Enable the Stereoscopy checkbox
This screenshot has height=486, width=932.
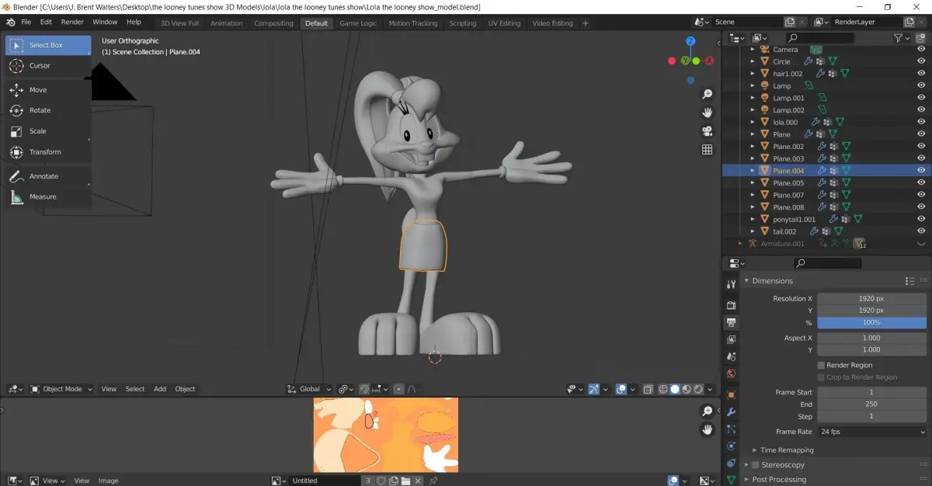(756, 465)
